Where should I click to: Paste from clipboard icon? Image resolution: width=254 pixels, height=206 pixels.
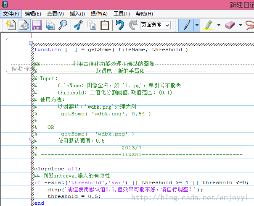105,25
